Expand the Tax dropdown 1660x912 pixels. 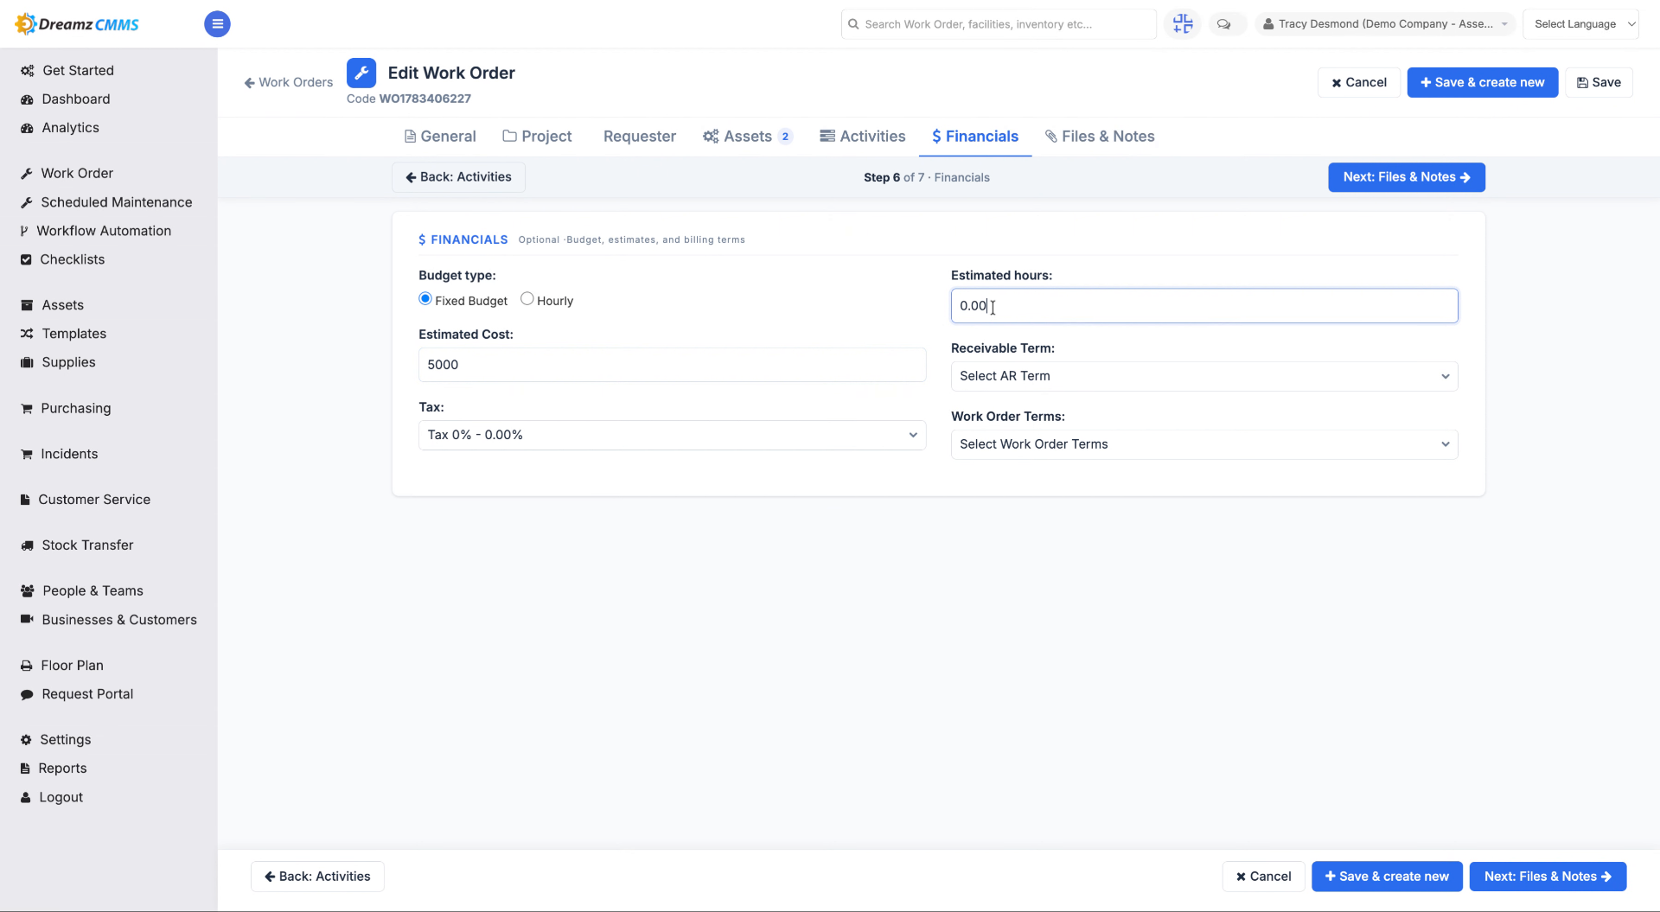[672, 435]
